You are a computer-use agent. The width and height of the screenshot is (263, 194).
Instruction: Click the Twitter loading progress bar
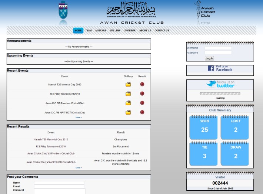click(x=220, y=94)
